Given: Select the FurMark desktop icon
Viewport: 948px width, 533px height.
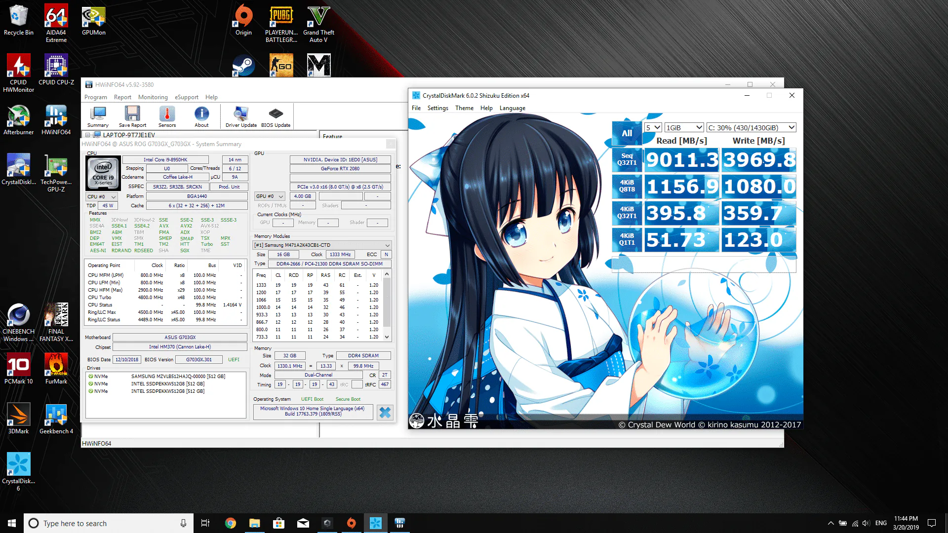Looking at the screenshot, I should click(56, 369).
